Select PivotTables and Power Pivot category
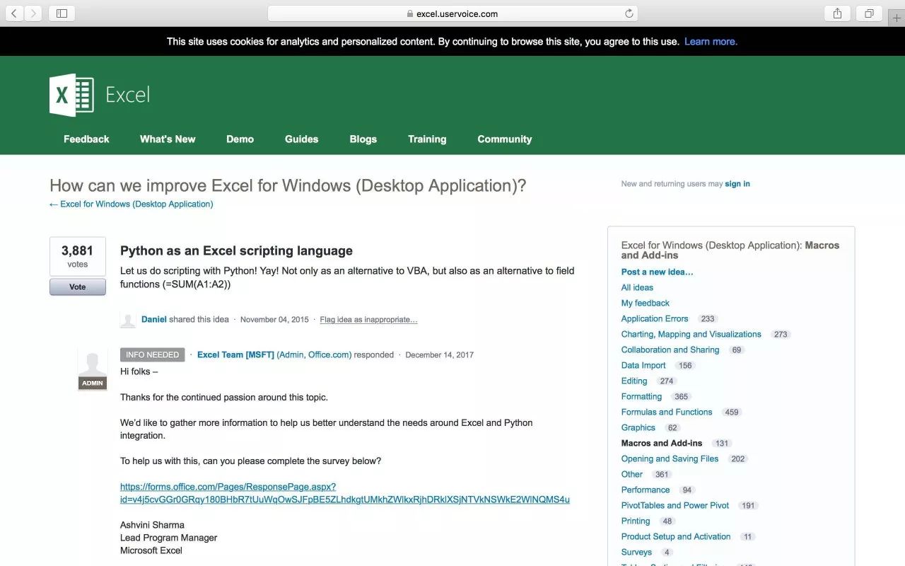The height and width of the screenshot is (566, 905). (675, 505)
